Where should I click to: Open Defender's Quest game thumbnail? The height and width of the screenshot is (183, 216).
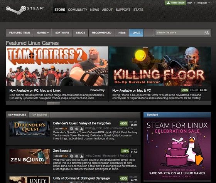tap(29, 129)
